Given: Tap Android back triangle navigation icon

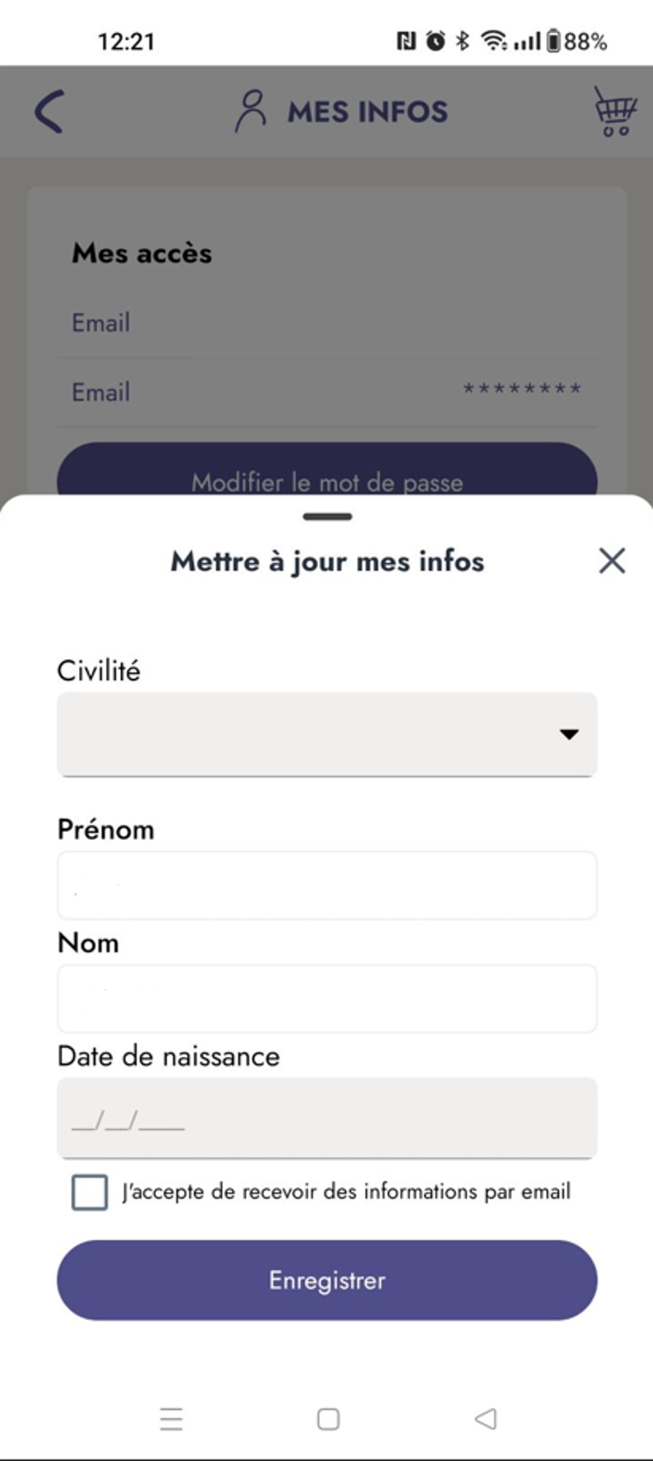Looking at the screenshot, I should tap(486, 1418).
